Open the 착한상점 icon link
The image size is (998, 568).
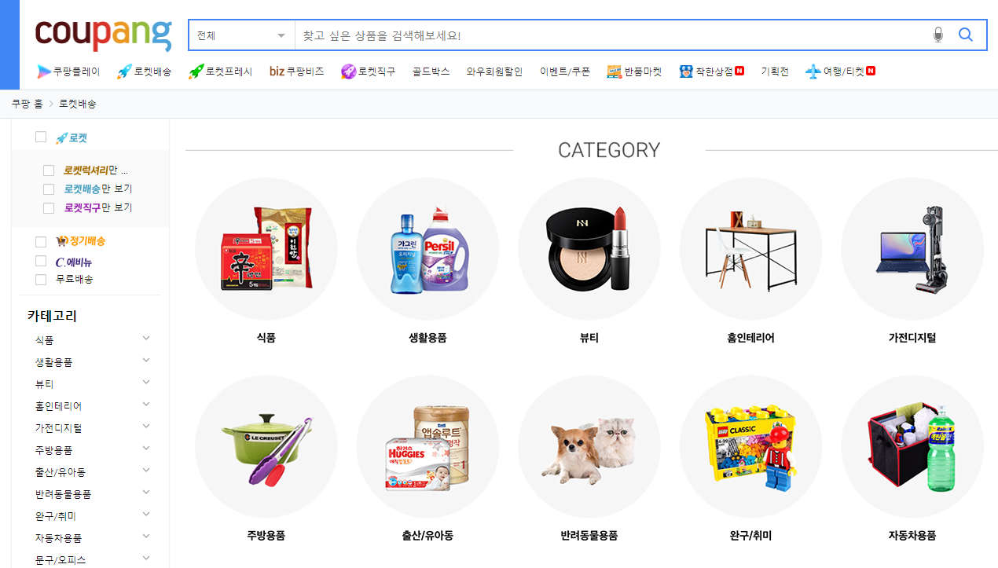pos(686,71)
